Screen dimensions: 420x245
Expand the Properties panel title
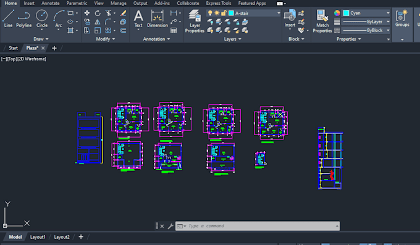point(349,39)
